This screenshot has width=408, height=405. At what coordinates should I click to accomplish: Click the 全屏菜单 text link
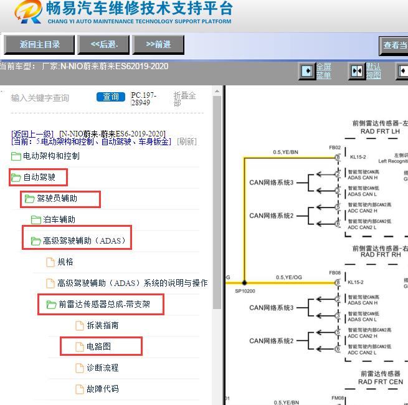click(323, 71)
